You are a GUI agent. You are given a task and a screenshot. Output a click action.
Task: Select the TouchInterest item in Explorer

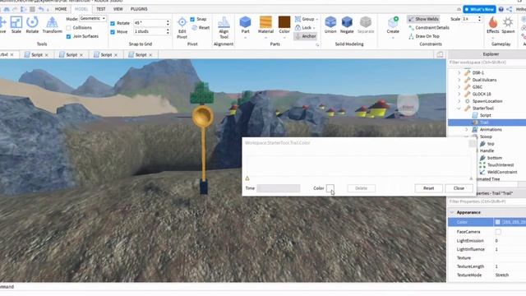point(501,164)
